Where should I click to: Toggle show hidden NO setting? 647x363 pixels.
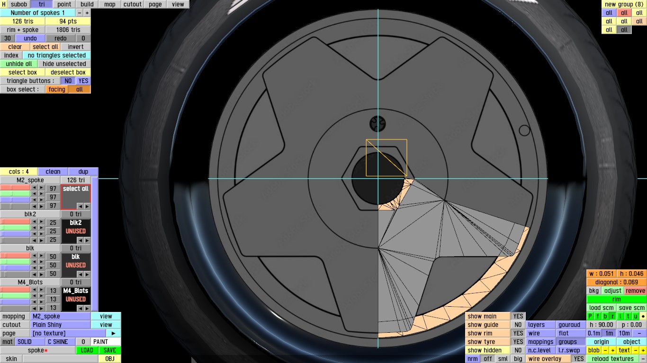[x=518, y=350]
